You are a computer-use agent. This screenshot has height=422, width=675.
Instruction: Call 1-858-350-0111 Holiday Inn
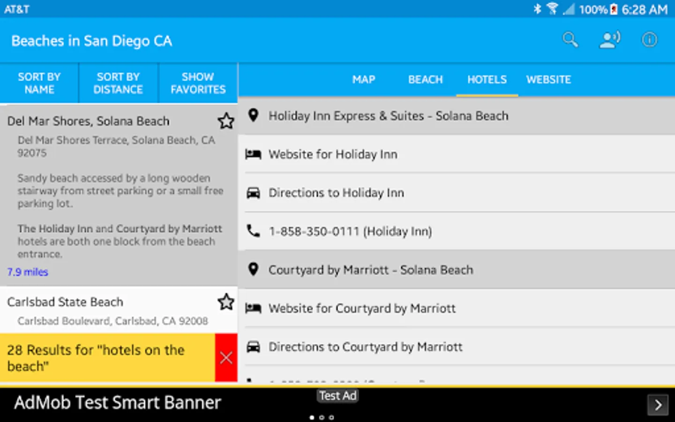(x=457, y=231)
